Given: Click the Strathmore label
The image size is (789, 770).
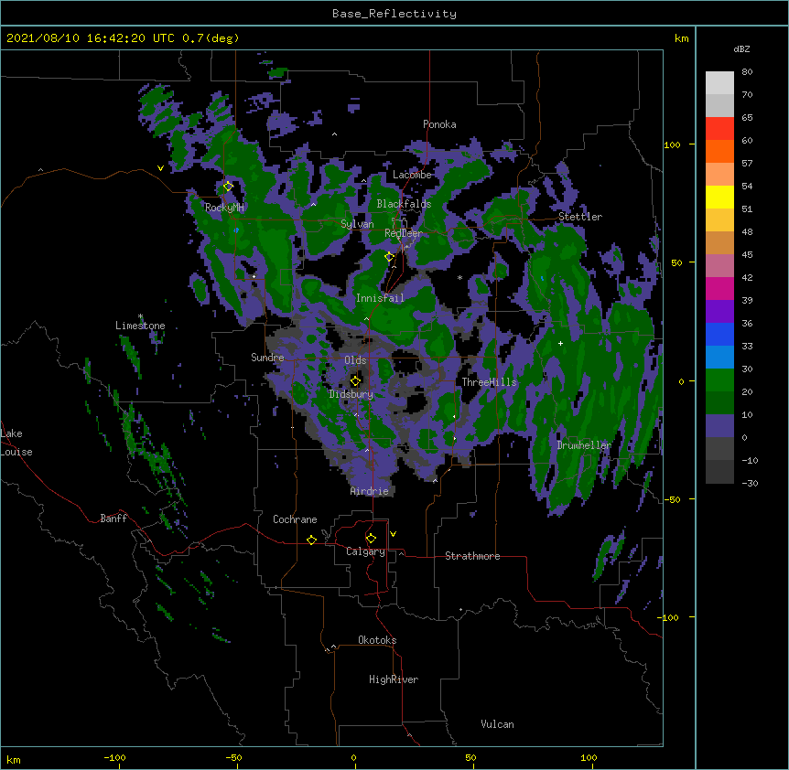Looking at the screenshot, I should (x=472, y=556).
